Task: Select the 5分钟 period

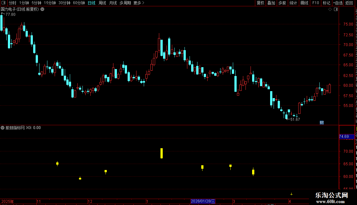Action: click(x=36, y=3)
